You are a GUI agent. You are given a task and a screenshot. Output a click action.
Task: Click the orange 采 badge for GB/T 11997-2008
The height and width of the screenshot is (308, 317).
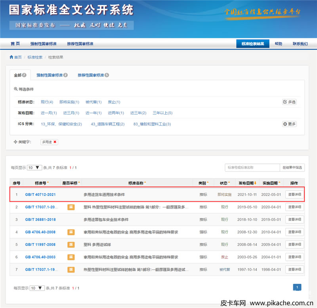coord(71,245)
